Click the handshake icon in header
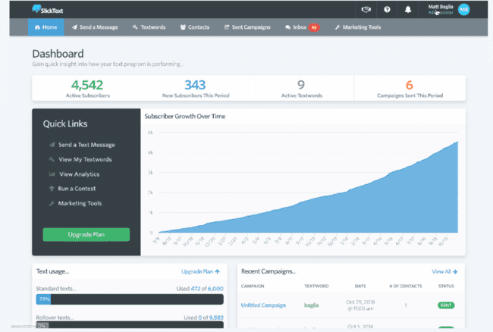The width and height of the screenshot is (493, 332). 367,9
